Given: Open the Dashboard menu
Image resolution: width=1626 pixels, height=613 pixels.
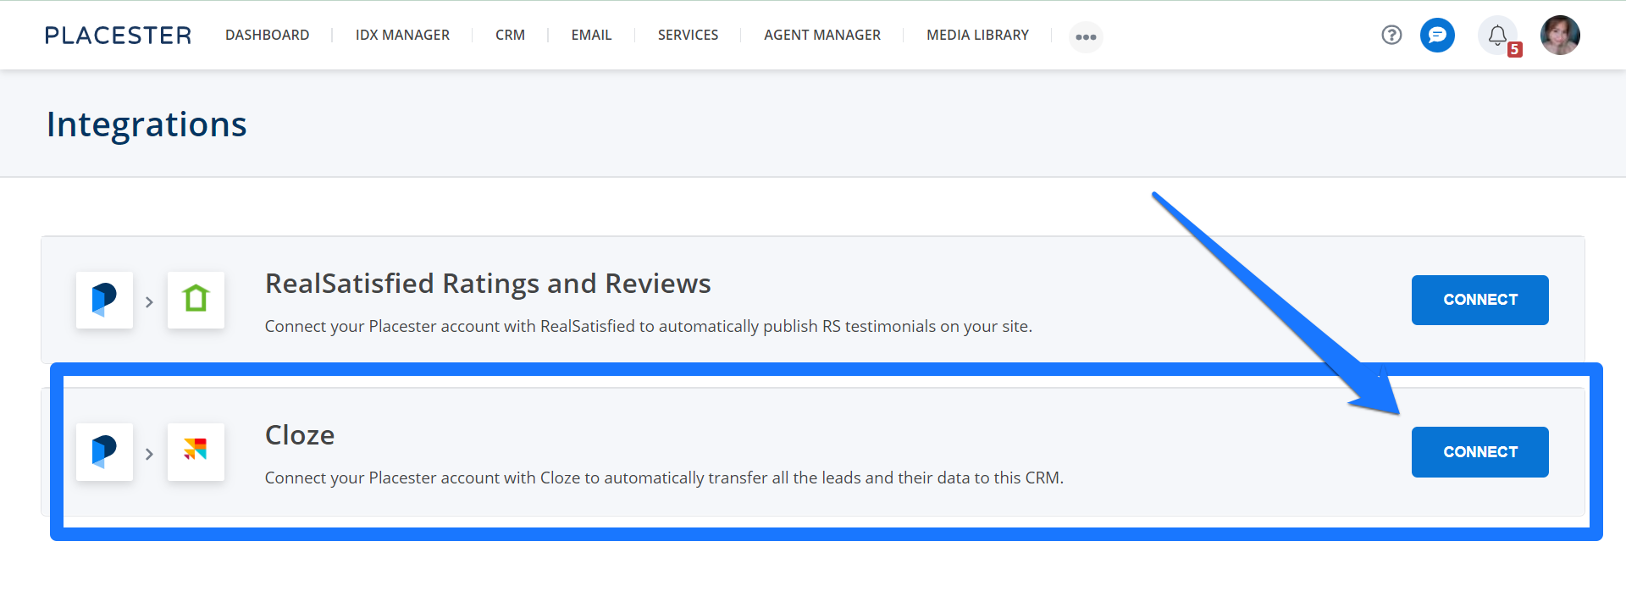Looking at the screenshot, I should [267, 35].
